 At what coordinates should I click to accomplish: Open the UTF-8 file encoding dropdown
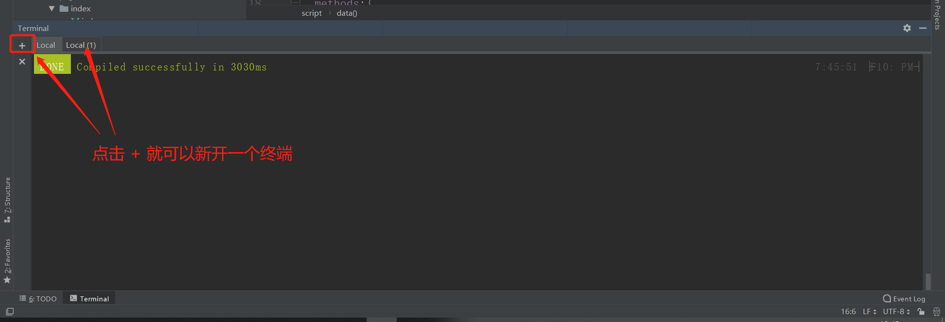tap(896, 311)
